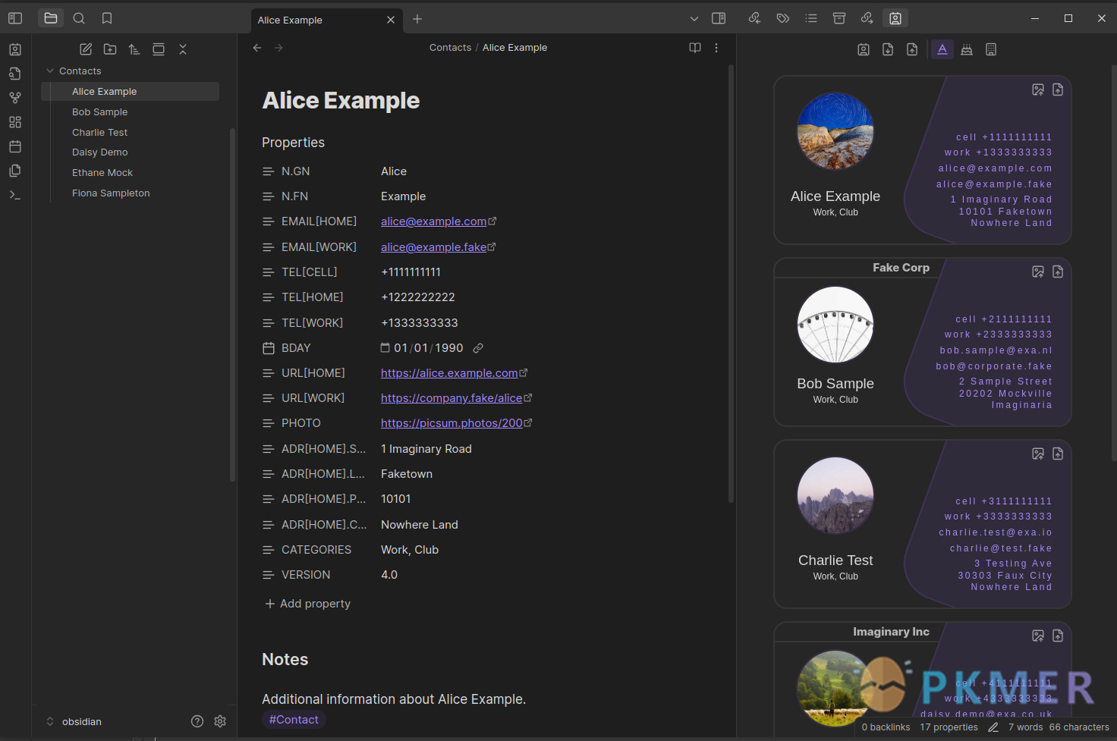Screen dimensions: 1117x741
Task: Click export file icon on Charlie Test's card
Action: tap(1058, 454)
